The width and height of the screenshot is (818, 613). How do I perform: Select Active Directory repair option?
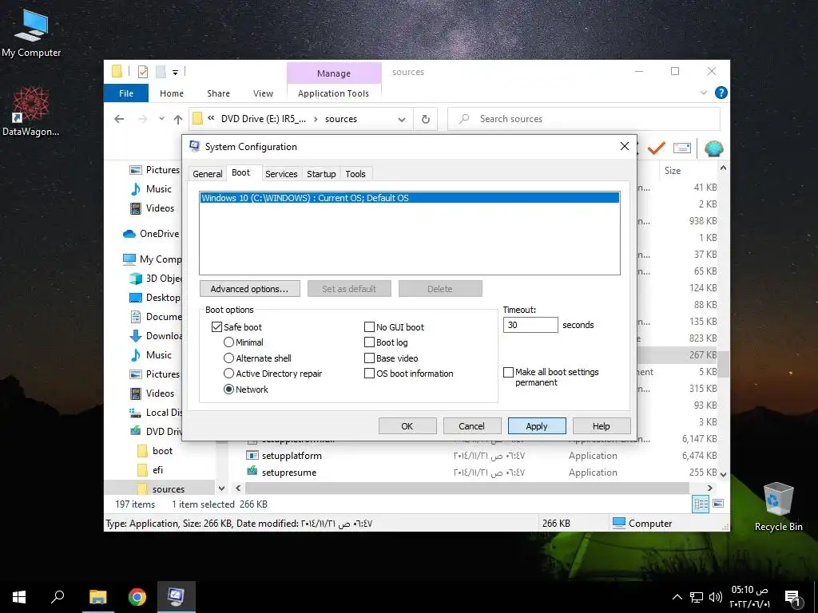pyautogui.click(x=228, y=374)
